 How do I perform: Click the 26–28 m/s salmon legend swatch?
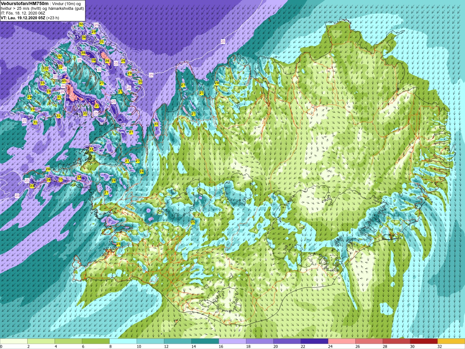pos(369,341)
